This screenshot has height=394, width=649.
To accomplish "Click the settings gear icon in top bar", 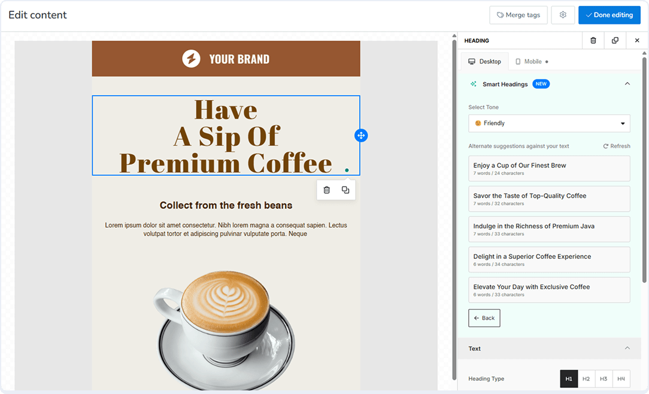I will [563, 15].
